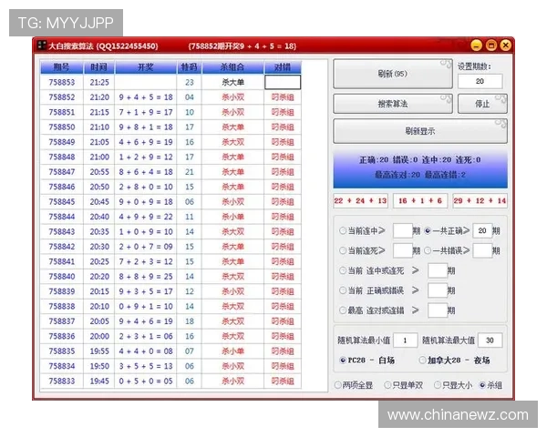547x437 pixels.
Task: Click result 2 + 3 + 1 = 06
Action: point(146,336)
